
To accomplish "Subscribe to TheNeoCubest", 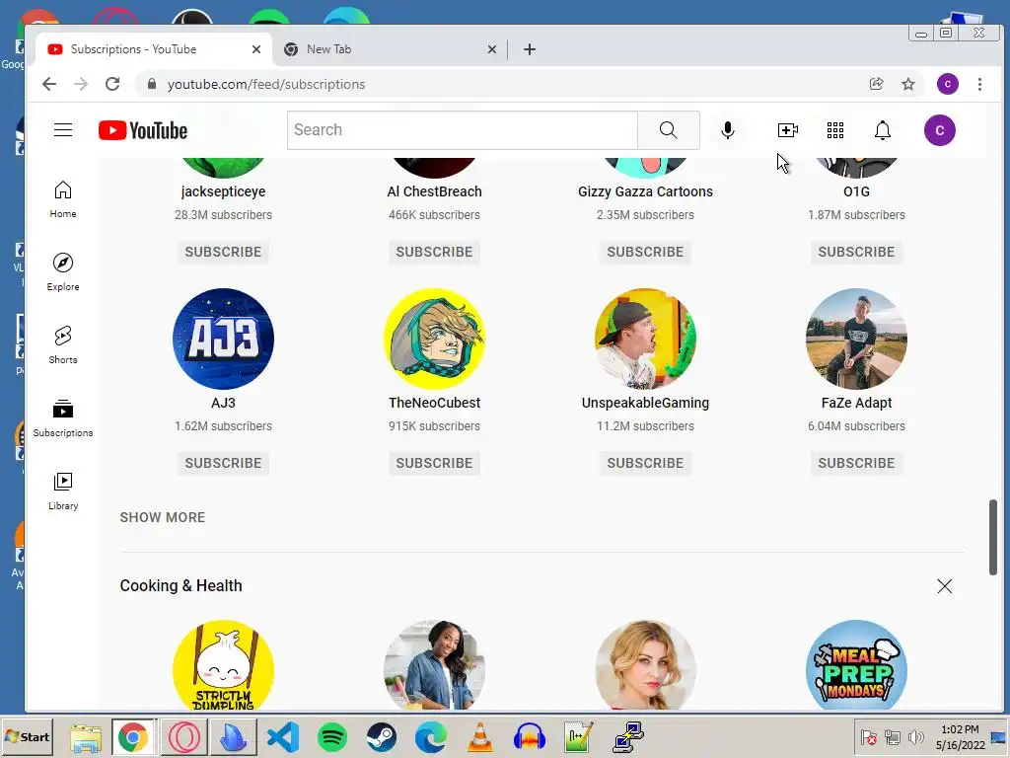I will 434,463.
